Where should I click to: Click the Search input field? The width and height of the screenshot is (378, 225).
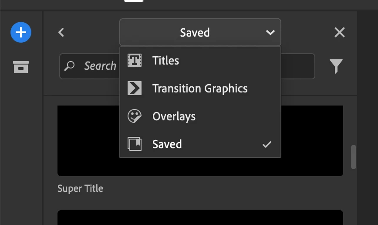(187, 66)
